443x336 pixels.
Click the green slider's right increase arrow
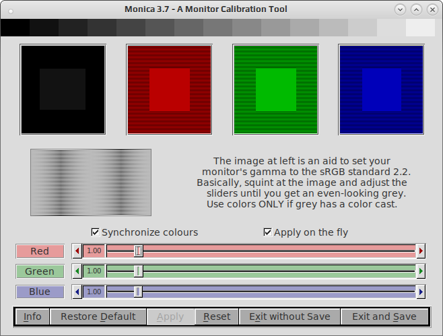coord(421,271)
